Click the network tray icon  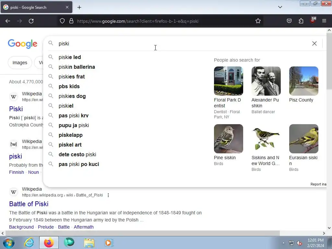[291, 243]
